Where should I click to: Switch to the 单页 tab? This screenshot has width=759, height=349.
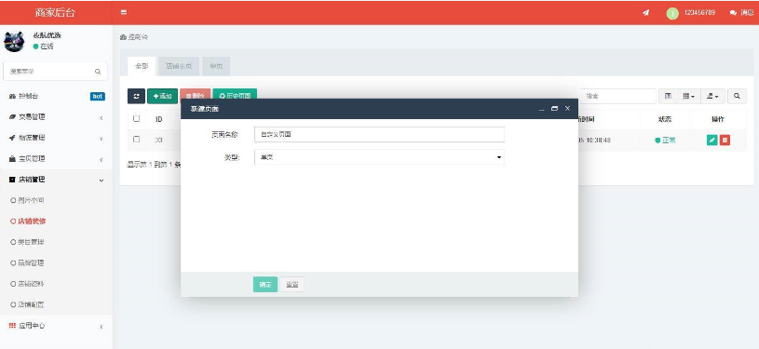click(216, 66)
